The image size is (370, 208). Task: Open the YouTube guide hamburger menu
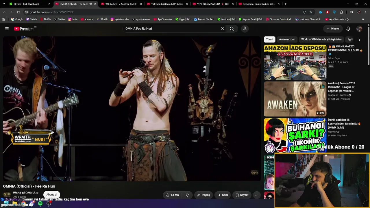(x=7, y=29)
